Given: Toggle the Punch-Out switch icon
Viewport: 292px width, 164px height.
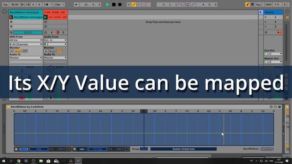Looking at the screenshot, I should click(193, 5).
